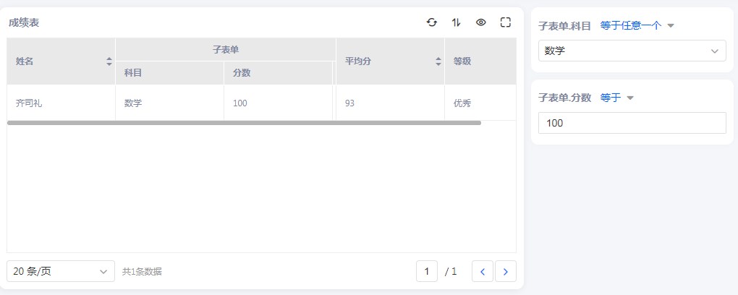The image size is (738, 295).
Task: Open the 数学 subject filter dropdown
Action: pyautogui.click(x=632, y=51)
